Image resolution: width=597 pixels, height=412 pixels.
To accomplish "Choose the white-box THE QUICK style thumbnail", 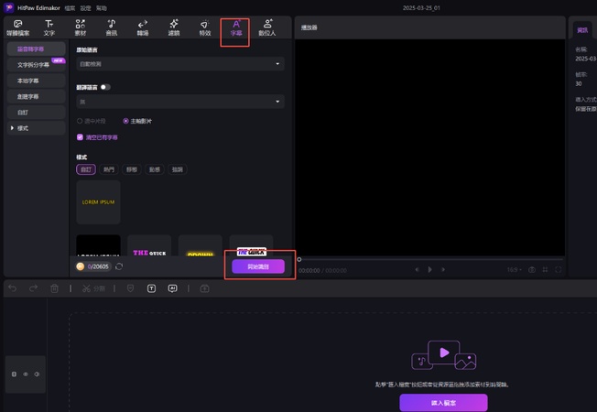I will click(x=251, y=245).
